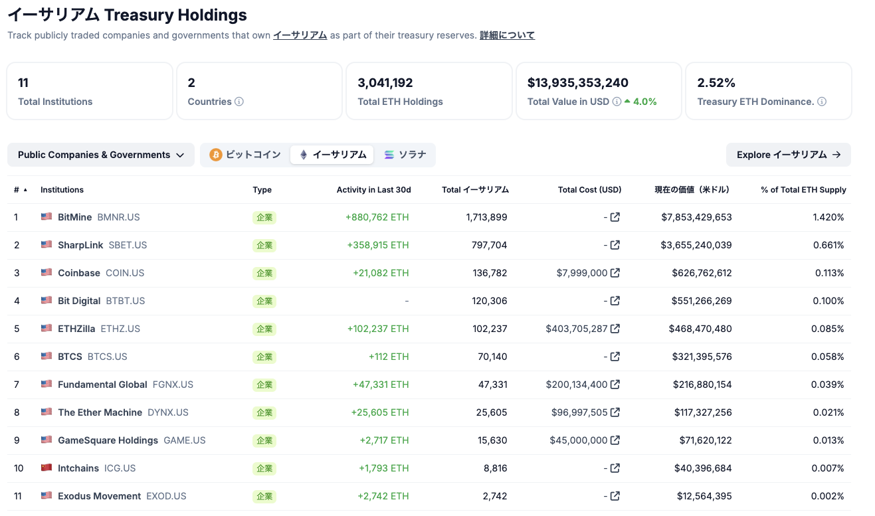
Task: Click the US flag icon beside SharpLink
Action: (x=47, y=245)
